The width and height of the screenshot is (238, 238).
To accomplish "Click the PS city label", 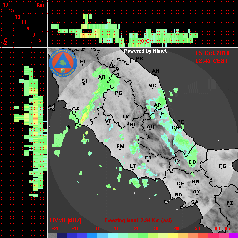I will (x=139, y=59).
